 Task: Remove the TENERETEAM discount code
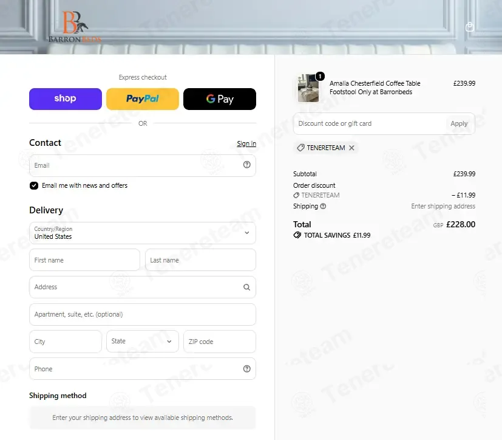(351, 148)
